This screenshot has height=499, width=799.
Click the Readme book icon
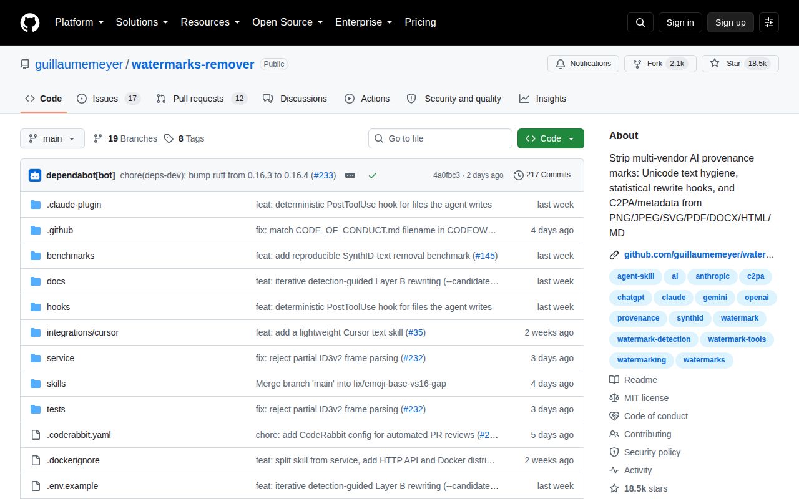[x=614, y=380]
